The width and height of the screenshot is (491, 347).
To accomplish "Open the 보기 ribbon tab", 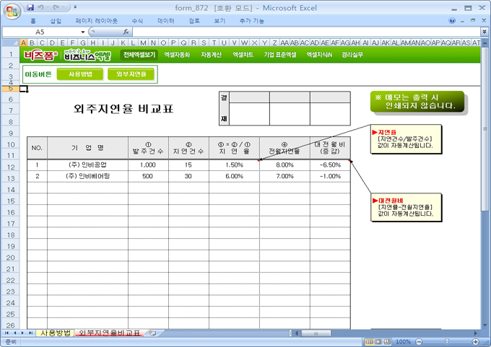I will tap(220, 21).
